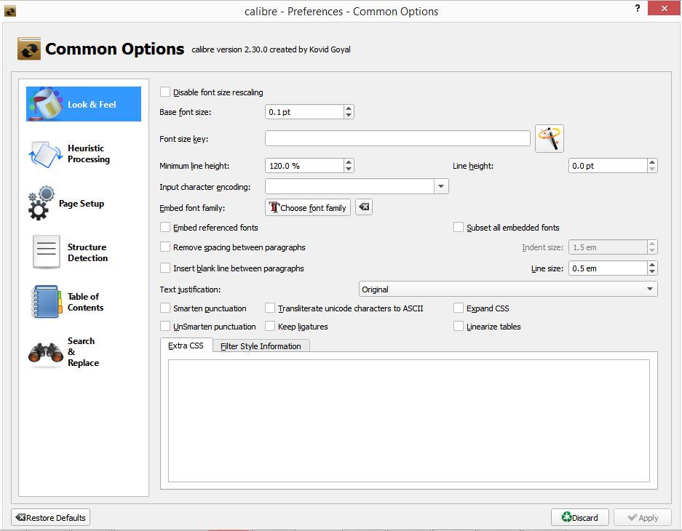Click the Embed font family label

pyautogui.click(x=192, y=208)
